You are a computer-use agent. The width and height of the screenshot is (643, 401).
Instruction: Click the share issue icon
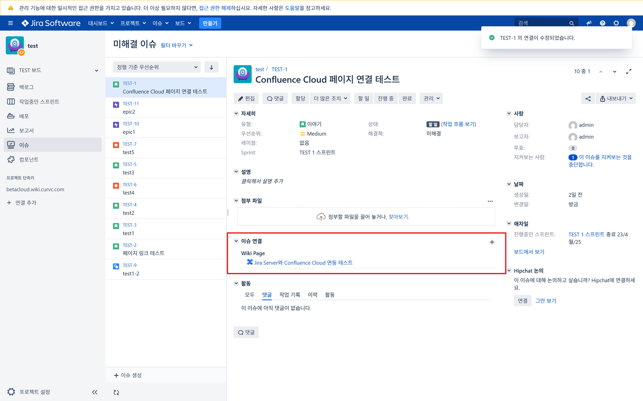pyautogui.click(x=588, y=99)
